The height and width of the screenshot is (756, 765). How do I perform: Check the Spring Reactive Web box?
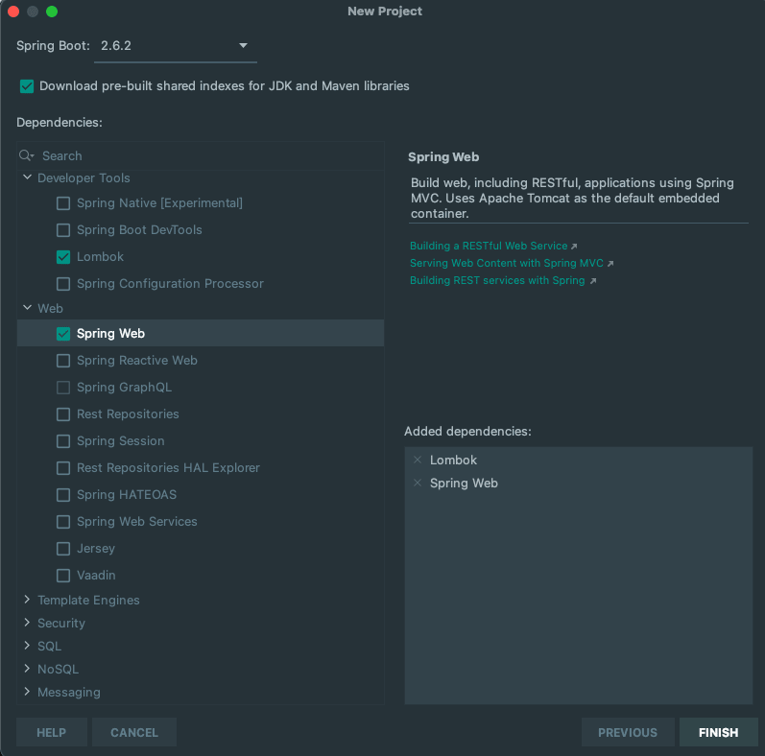point(63,361)
